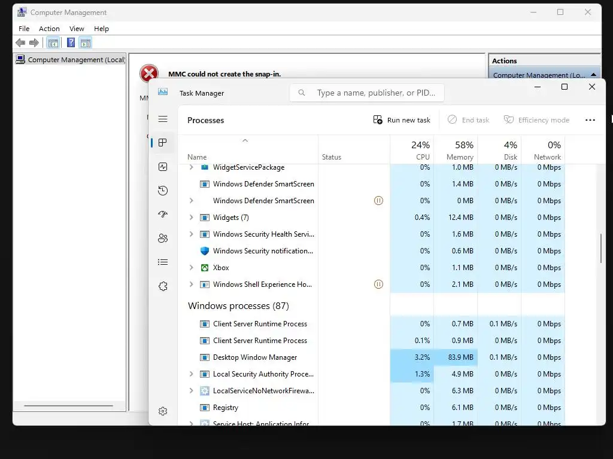613x459 pixels.
Task: Toggle Show/Hide Console Tree toolbar icon
Action: [53, 42]
